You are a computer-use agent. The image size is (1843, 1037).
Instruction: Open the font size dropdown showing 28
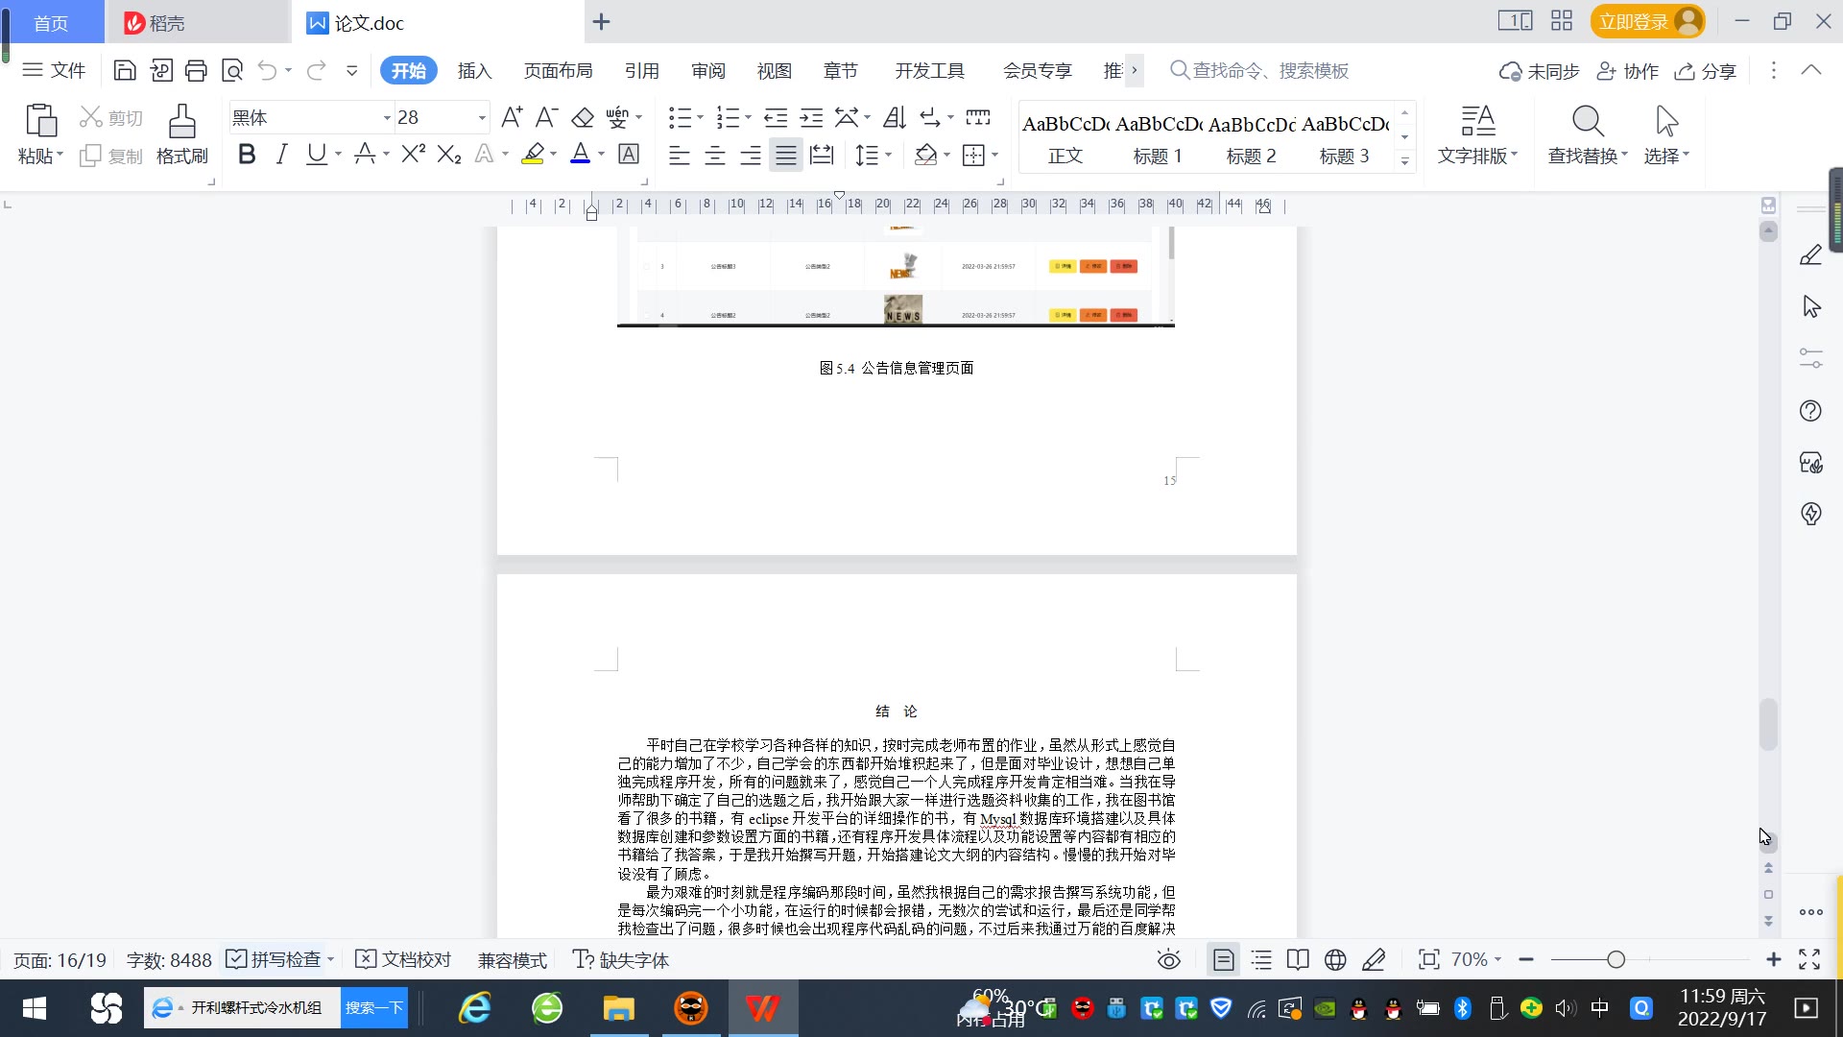[x=481, y=118]
